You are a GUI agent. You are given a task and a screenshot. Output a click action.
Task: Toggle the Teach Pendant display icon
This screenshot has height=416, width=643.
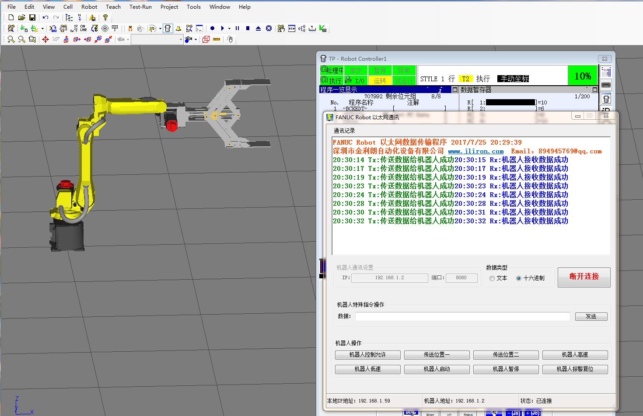[x=168, y=28]
